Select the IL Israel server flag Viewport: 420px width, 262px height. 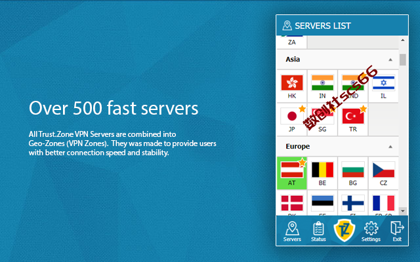click(383, 83)
